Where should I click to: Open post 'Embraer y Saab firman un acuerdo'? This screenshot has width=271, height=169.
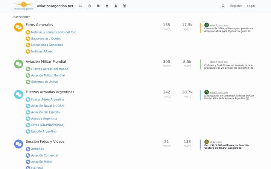click(229, 66)
